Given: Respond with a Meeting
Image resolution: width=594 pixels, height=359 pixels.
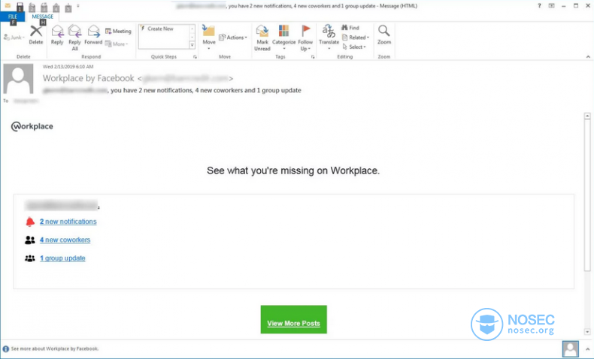Looking at the screenshot, I should [118, 31].
